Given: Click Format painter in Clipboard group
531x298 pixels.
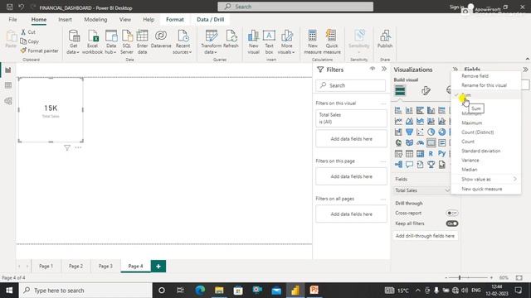Looking at the screenshot, I should [39, 50].
